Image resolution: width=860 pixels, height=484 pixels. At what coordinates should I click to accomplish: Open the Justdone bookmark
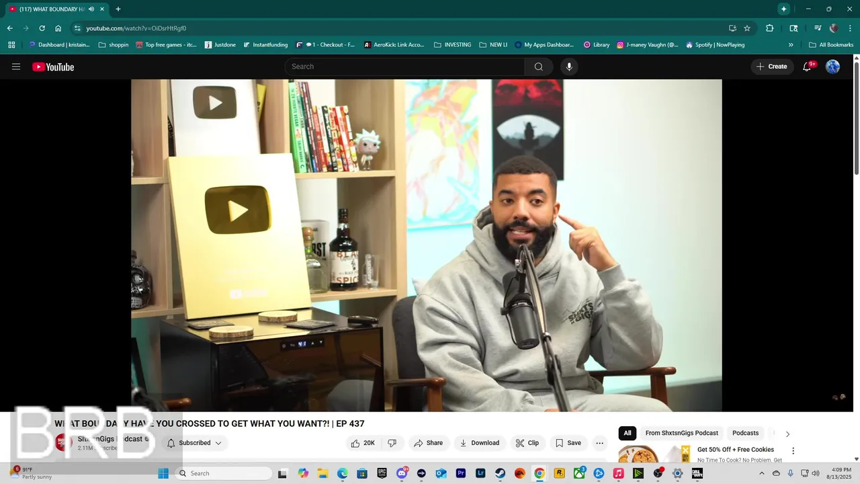pyautogui.click(x=220, y=45)
